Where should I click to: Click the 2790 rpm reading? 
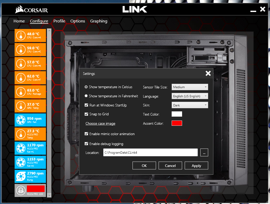35,173
